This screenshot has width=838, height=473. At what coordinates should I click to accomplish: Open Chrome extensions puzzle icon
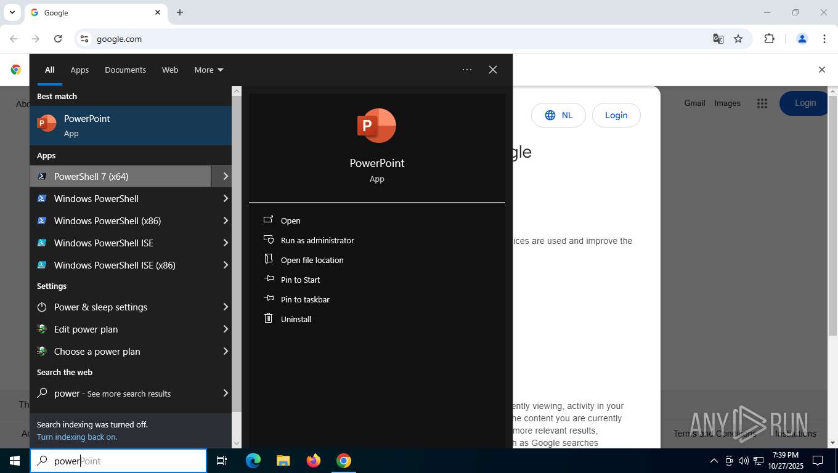point(769,39)
